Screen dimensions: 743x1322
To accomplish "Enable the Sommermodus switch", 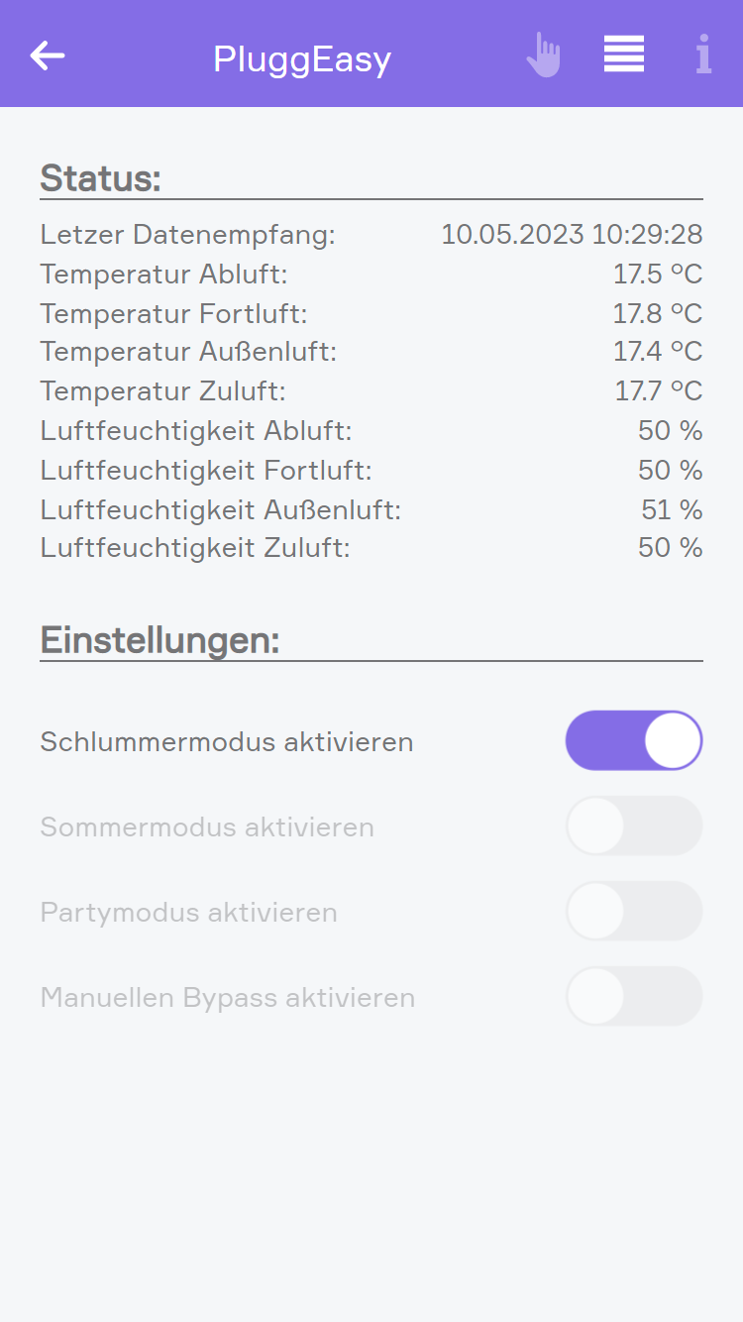I will tap(634, 826).
